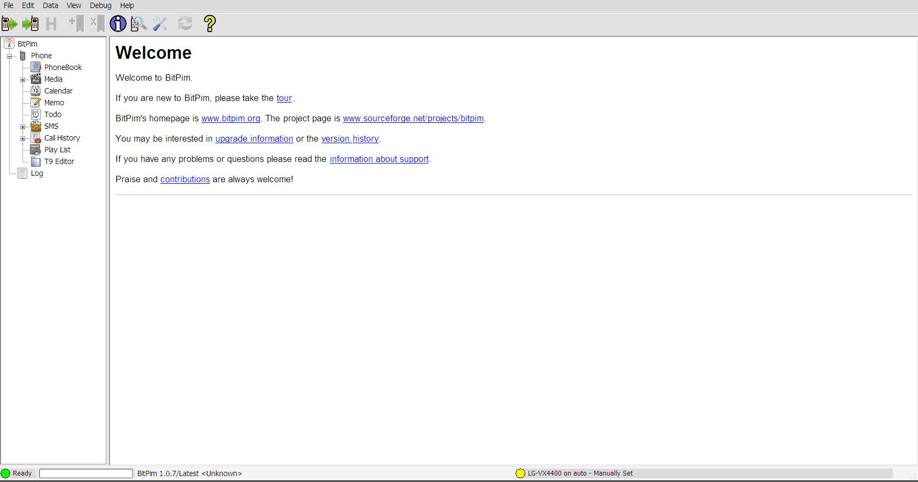Open Phone Info with the blue i icon
Image resolution: width=918 pixels, height=482 pixels.
(118, 24)
